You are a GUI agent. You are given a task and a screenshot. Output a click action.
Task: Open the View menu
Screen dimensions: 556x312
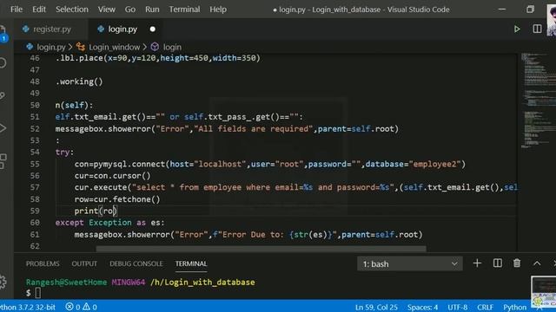tap(106, 10)
